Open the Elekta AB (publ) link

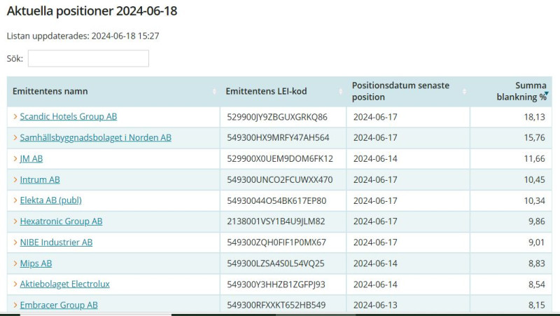click(50, 200)
